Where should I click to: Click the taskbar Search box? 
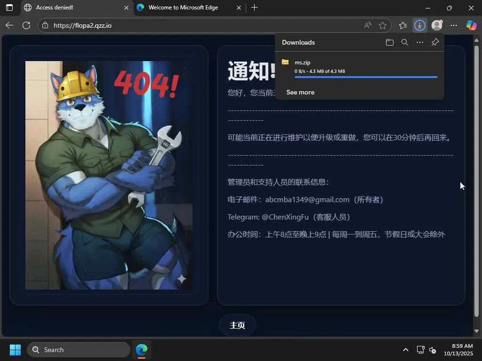tap(79, 350)
